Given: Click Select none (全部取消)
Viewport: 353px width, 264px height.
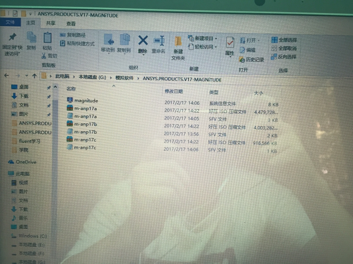Looking at the screenshot, I should 284,48.
